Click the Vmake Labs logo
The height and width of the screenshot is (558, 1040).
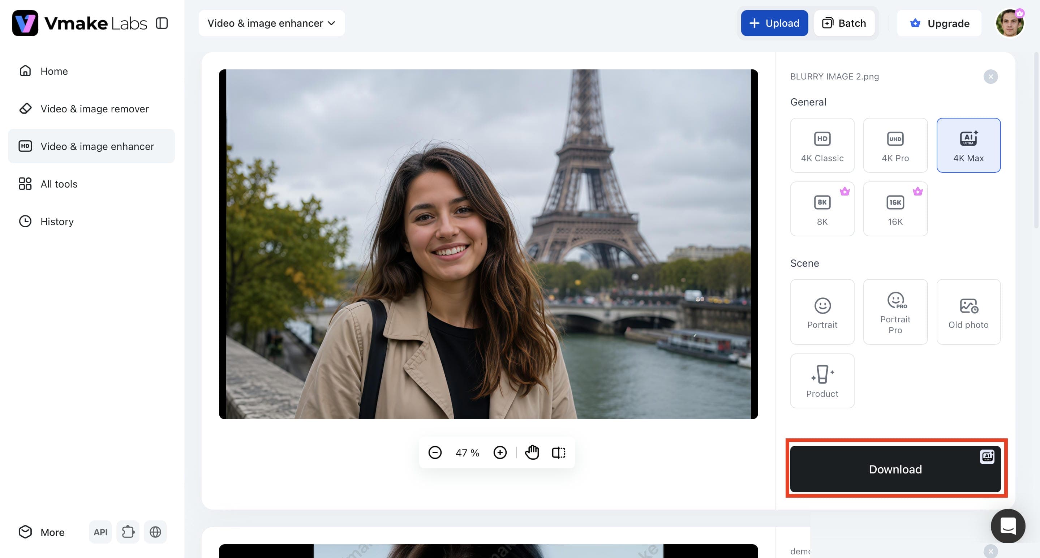[79, 23]
